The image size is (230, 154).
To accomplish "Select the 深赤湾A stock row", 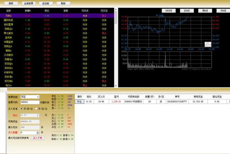I will 57,77.
